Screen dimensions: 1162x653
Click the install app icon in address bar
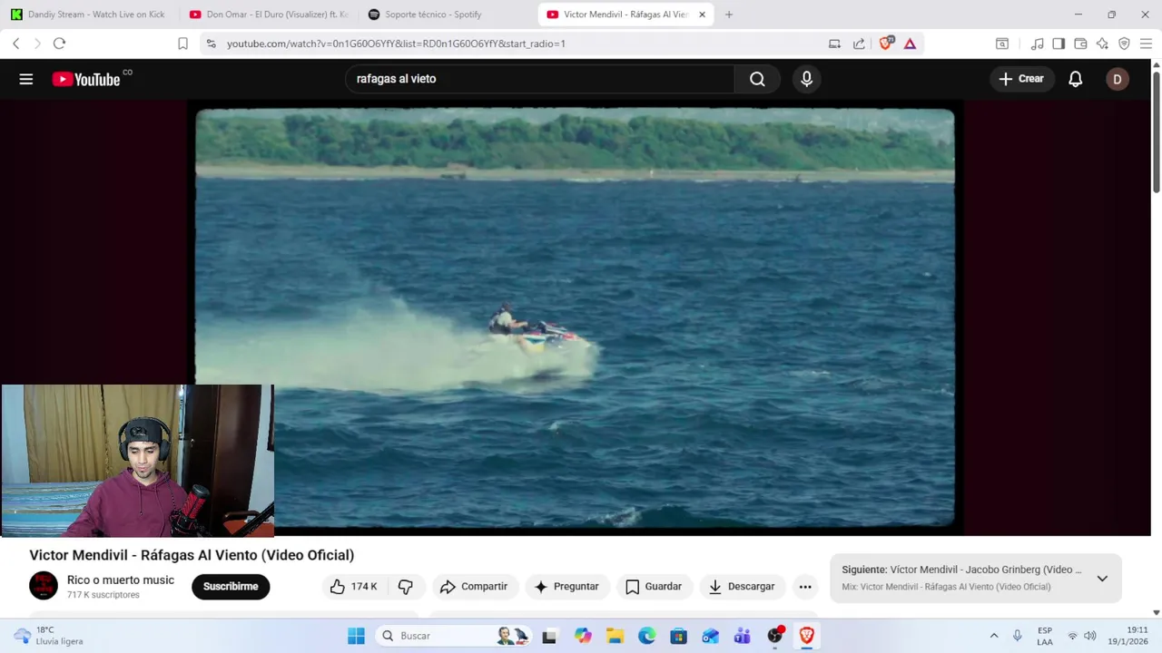(834, 44)
